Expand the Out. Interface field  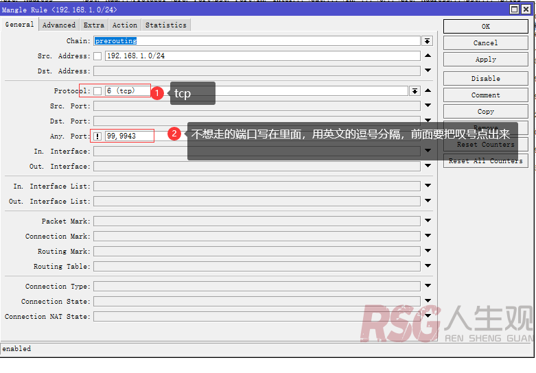(428, 166)
